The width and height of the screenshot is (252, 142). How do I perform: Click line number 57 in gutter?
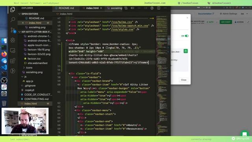pyautogui.click(x=59, y=74)
